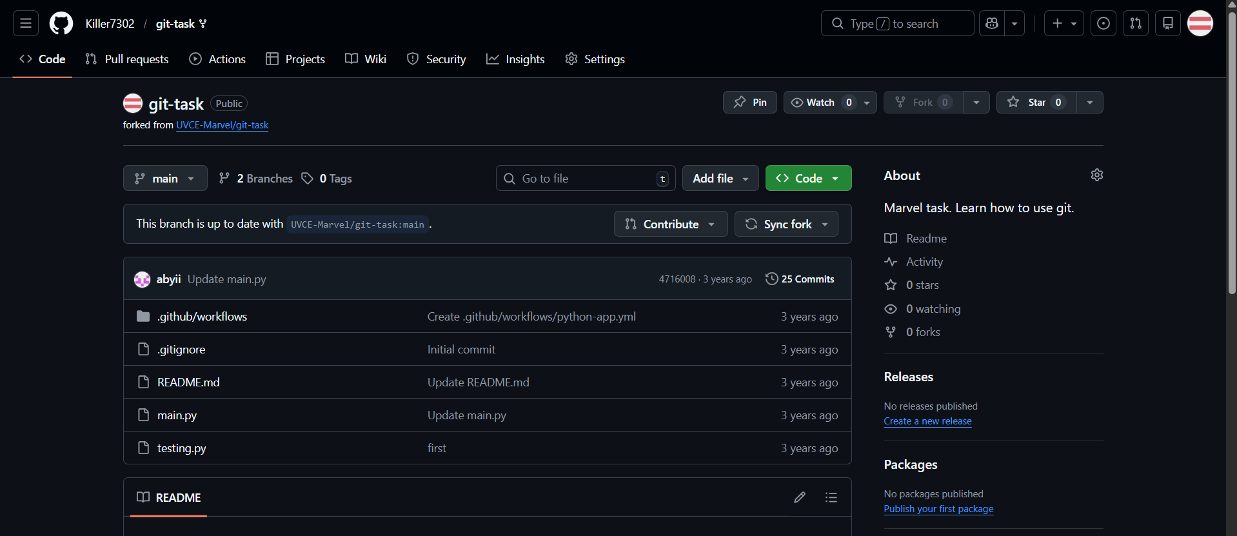Switch to the Projects tab

[x=295, y=59]
